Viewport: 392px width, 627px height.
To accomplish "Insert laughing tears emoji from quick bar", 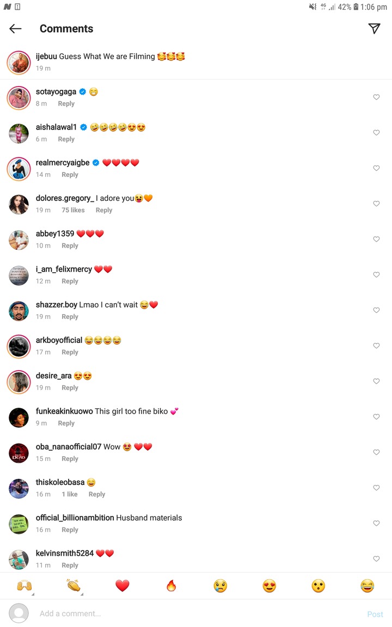I will click(x=367, y=586).
